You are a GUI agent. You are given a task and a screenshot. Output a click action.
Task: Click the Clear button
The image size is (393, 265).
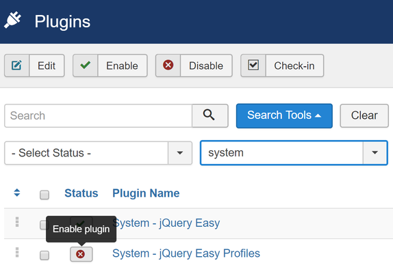click(x=364, y=115)
